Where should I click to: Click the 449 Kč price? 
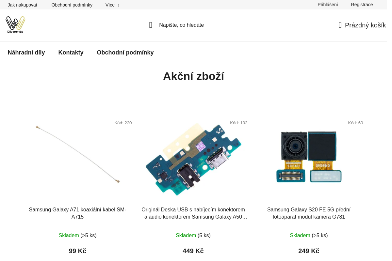pyautogui.click(x=193, y=251)
